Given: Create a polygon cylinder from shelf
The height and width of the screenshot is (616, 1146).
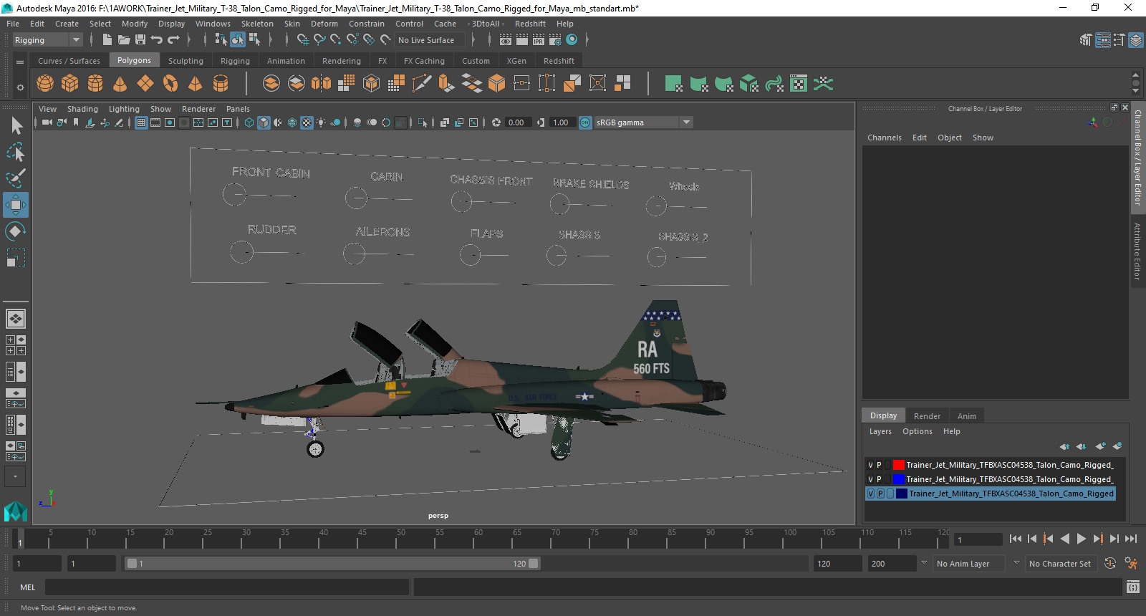Looking at the screenshot, I should click(x=95, y=84).
